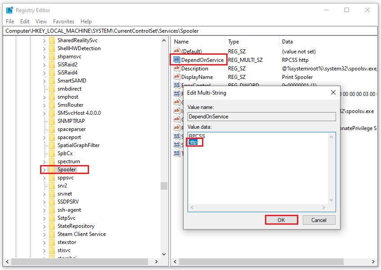Select the stisvc key in the tree
Screen dimensions: 381x270
(x=64, y=250)
